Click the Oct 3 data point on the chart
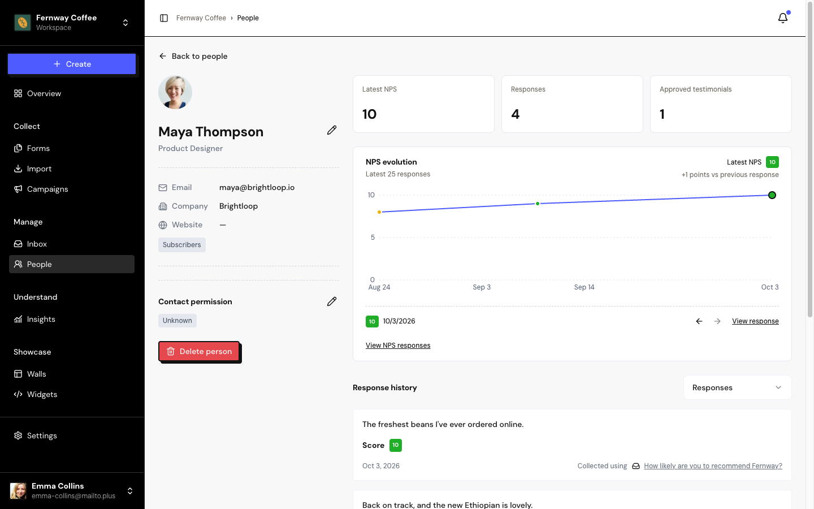 click(772, 195)
